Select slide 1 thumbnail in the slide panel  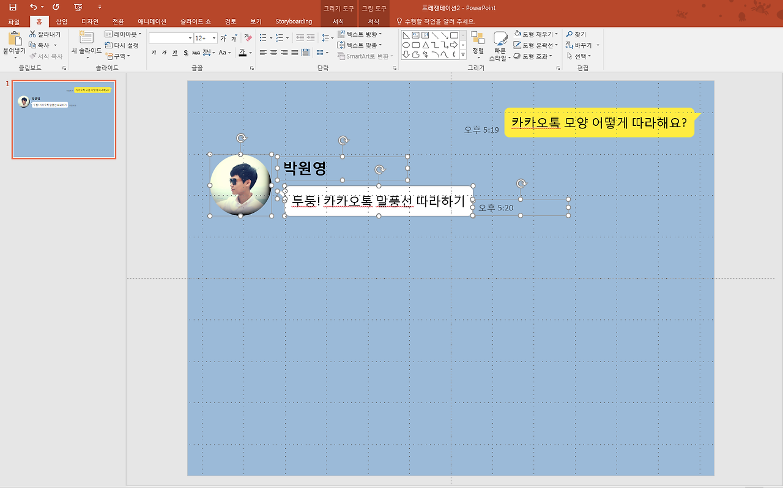64,119
